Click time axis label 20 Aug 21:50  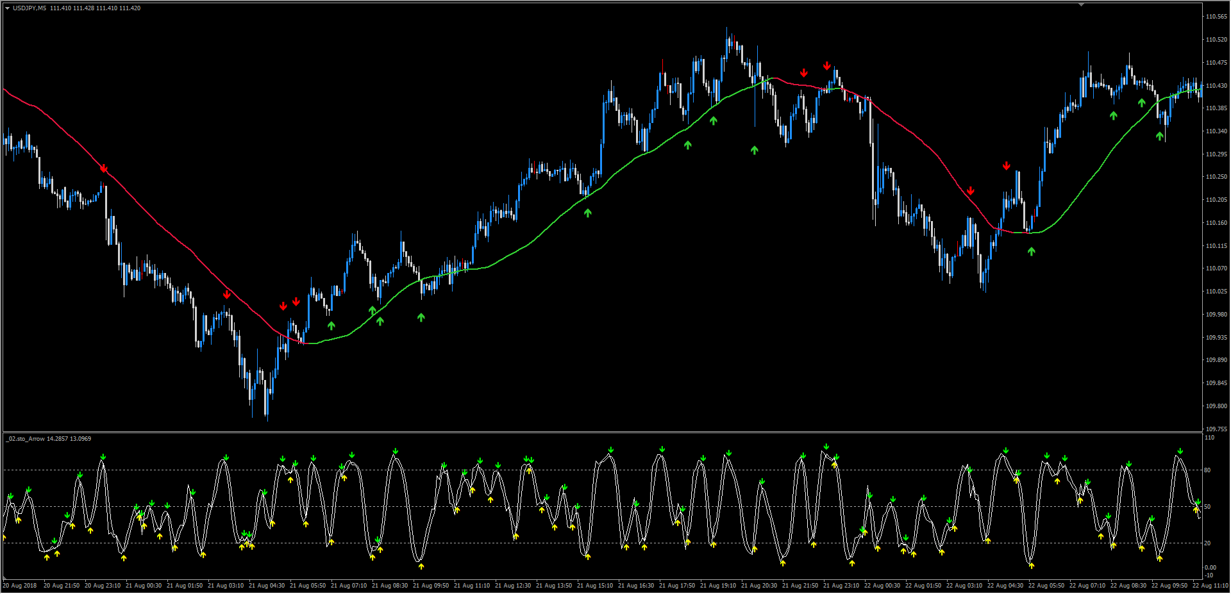click(x=62, y=586)
